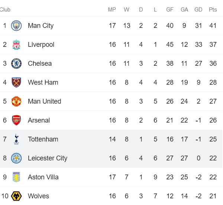Click the Pts column header
The width and height of the screenshot is (223, 205).
(213, 10)
